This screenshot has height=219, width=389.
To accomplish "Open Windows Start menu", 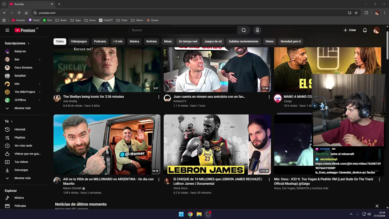I will [x=181, y=214].
